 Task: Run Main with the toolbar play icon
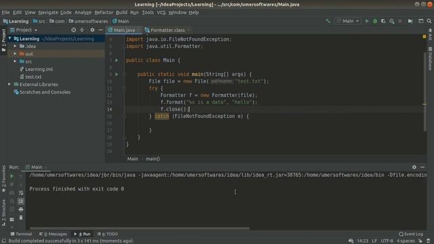(x=367, y=21)
